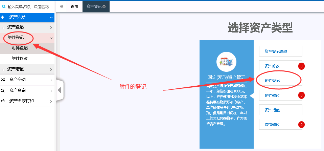The height and width of the screenshot is (151, 324).
Task: Expand the 资产登记 submenu
Action: point(51,27)
